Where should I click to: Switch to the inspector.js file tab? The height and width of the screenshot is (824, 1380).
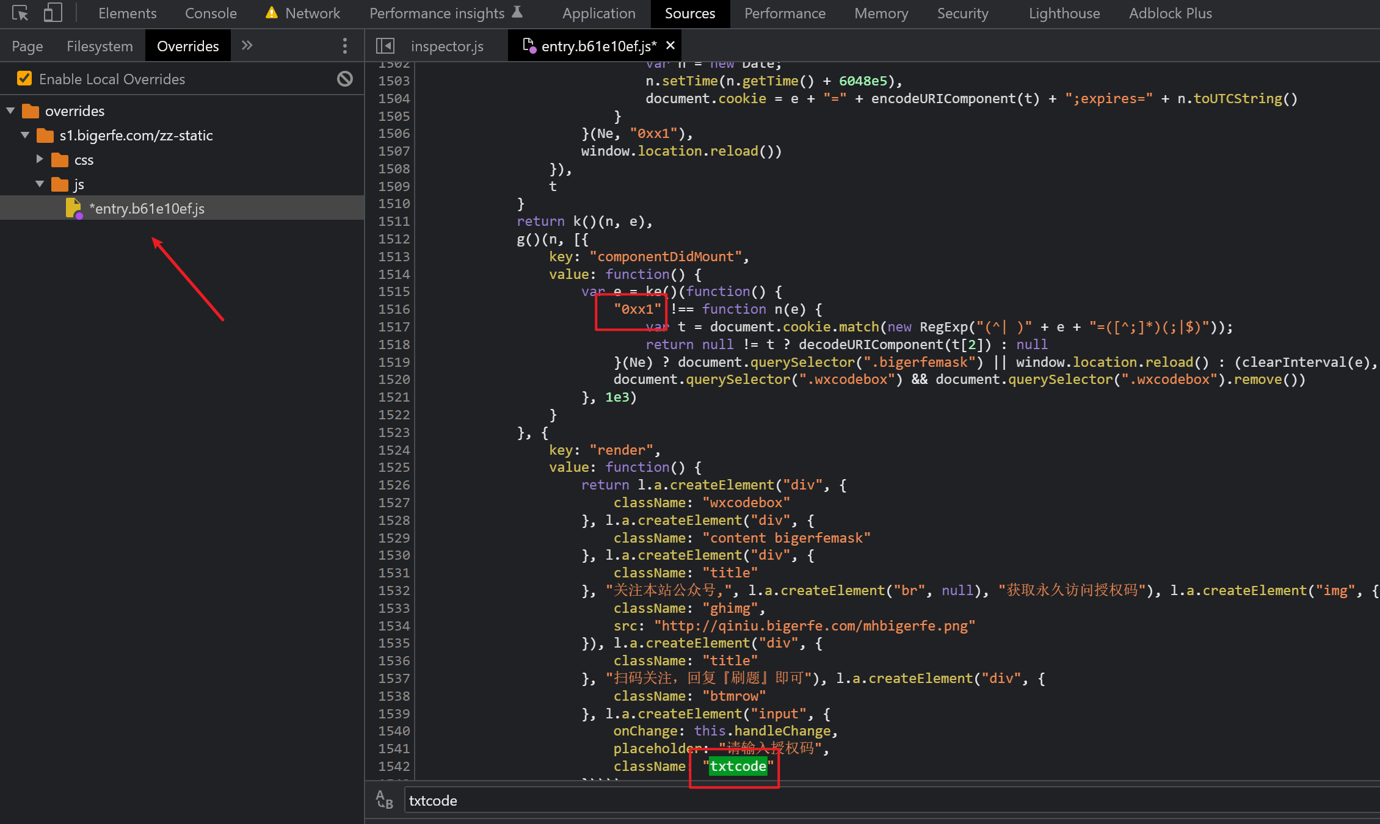[x=446, y=46]
